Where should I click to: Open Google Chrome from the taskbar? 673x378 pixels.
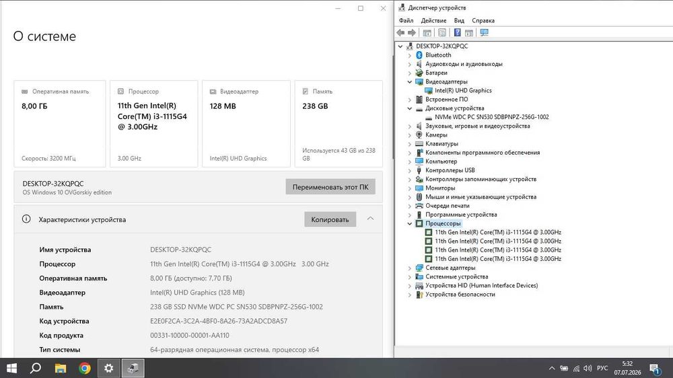(x=85, y=368)
